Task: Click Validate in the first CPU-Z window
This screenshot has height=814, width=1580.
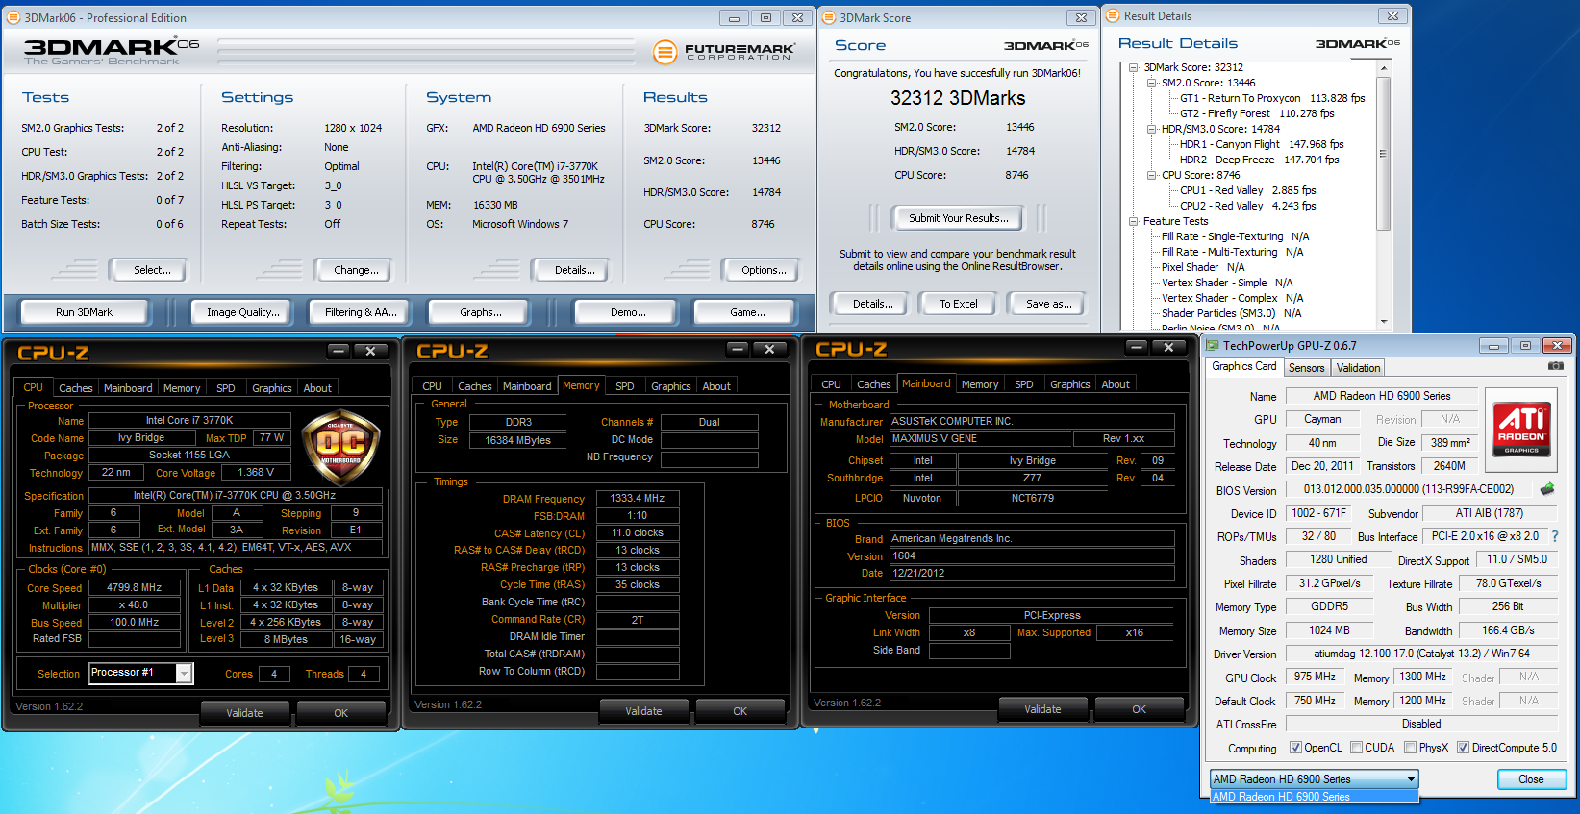Action: point(244,713)
